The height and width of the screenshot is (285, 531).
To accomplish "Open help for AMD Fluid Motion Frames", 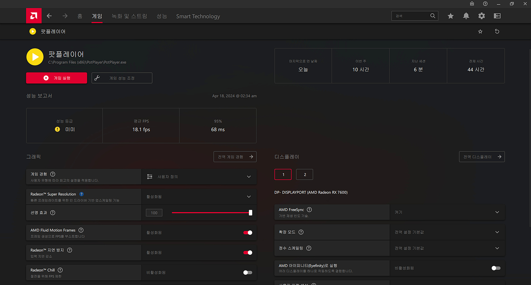I will (81, 230).
